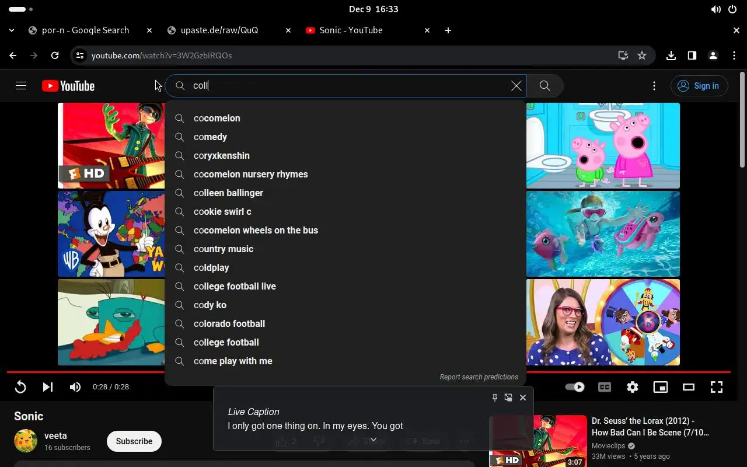Choose 'college football live' suggestion
The image size is (747, 467).
pos(345,286)
